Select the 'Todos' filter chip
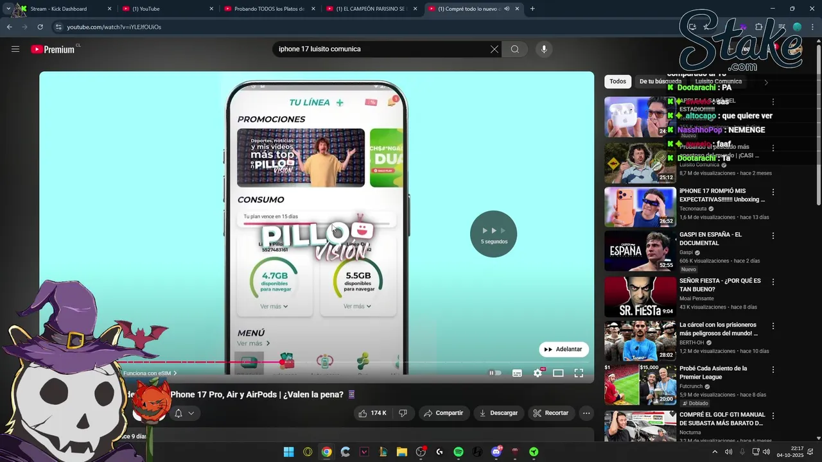 click(x=618, y=81)
